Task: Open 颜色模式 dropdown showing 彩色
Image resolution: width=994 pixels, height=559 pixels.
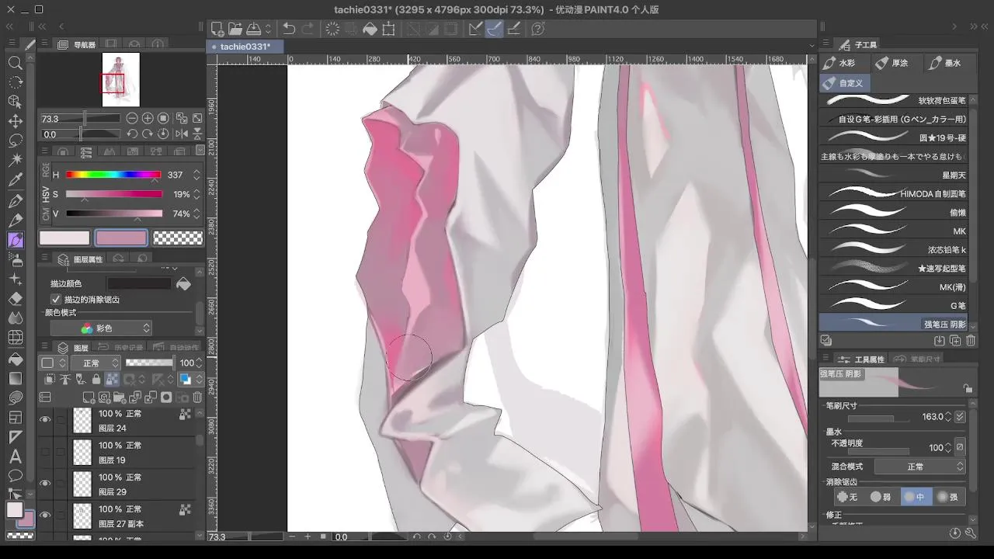Action: pyautogui.click(x=101, y=328)
